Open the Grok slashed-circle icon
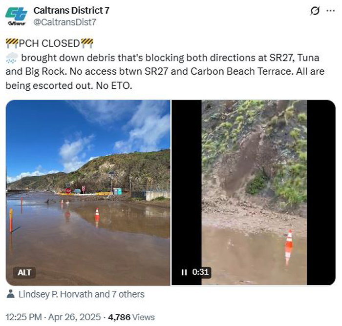Viewport: 342px width, 326px height. click(315, 11)
